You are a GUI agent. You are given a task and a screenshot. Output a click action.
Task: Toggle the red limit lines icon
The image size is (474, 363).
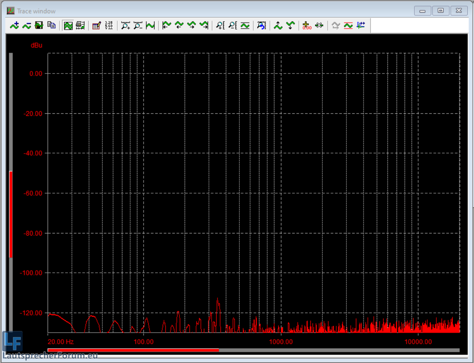click(348, 26)
